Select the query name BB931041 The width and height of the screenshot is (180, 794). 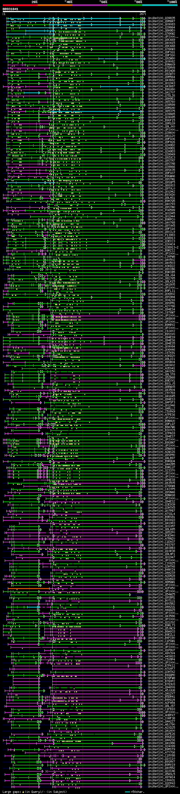10,9
